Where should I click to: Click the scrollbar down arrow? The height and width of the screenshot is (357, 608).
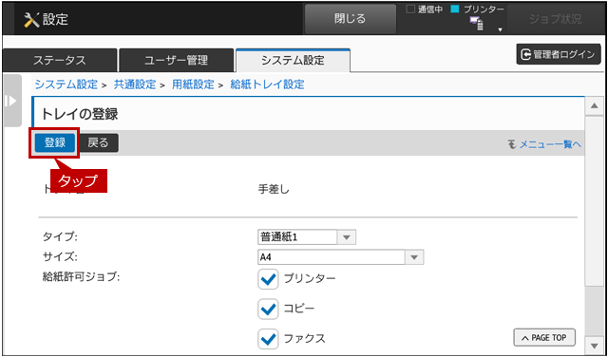click(594, 346)
